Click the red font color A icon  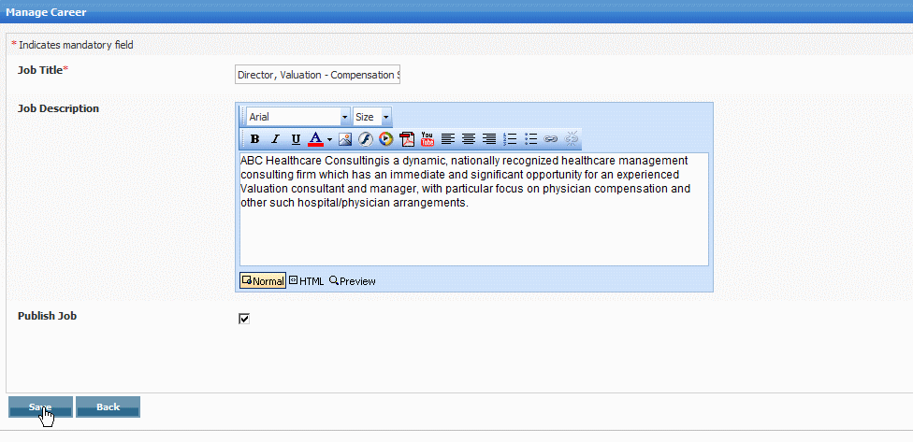pyautogui.click(x=315, y=139)
